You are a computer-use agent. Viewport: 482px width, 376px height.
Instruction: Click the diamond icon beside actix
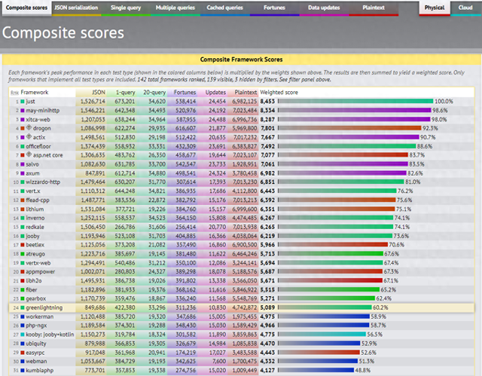[29, 138]
